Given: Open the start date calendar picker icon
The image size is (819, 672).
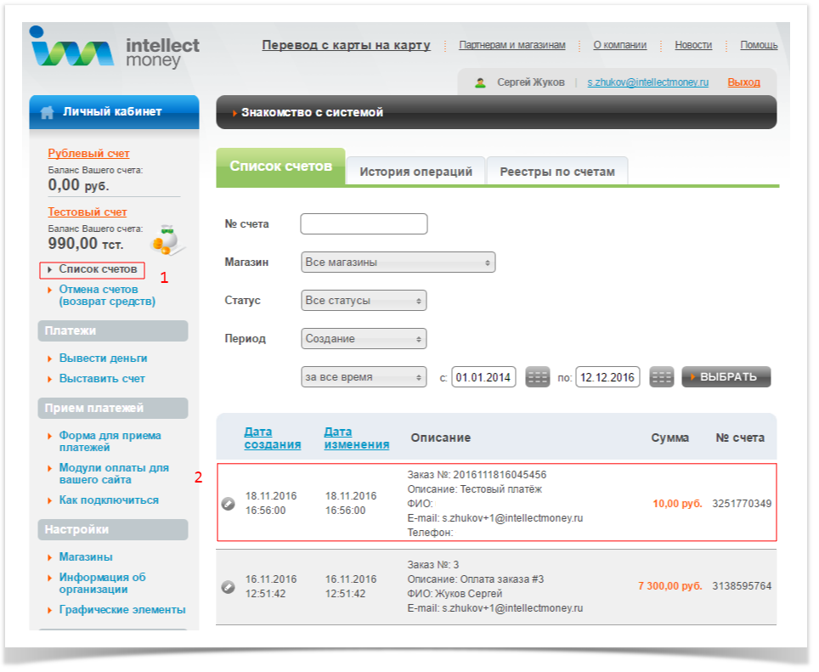Looking at the screenshot, I should (x=538, y=377).
